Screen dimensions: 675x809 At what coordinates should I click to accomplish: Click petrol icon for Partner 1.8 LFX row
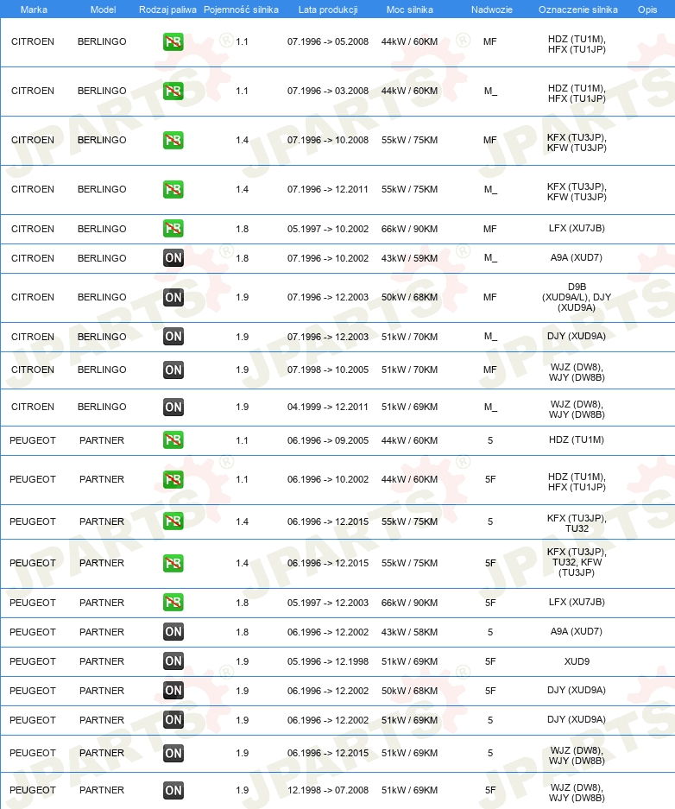[x=173, y=602]
